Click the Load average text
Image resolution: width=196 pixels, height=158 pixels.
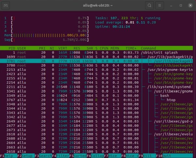coord(126,22)
